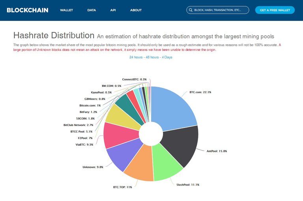
Task: Click the 'AntPool: 15.8%' label
Action: (x=217, y=151)
